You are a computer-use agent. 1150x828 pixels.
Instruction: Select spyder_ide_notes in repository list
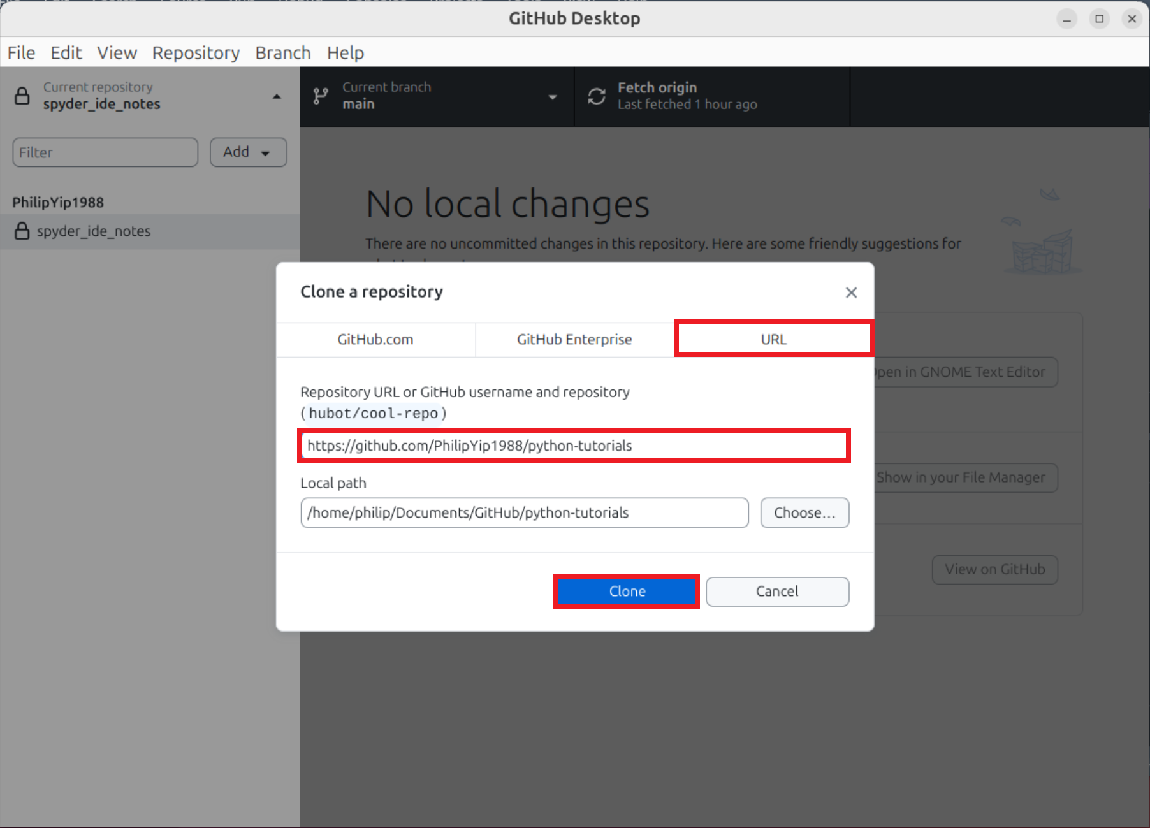[x=94, y=231]
